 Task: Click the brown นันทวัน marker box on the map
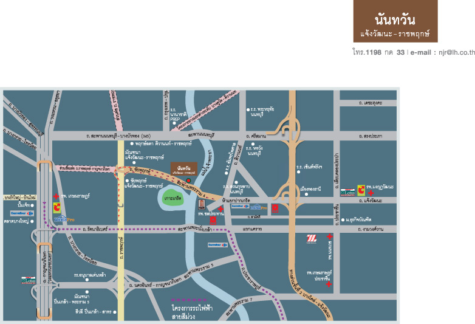pyautogui.click(x=183, y=168)
